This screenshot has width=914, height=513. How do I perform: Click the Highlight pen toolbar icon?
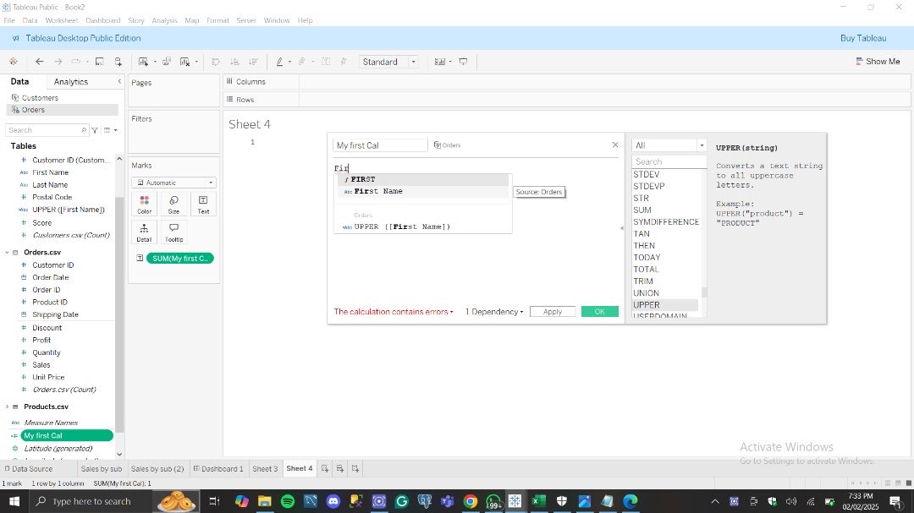(280, 61)
